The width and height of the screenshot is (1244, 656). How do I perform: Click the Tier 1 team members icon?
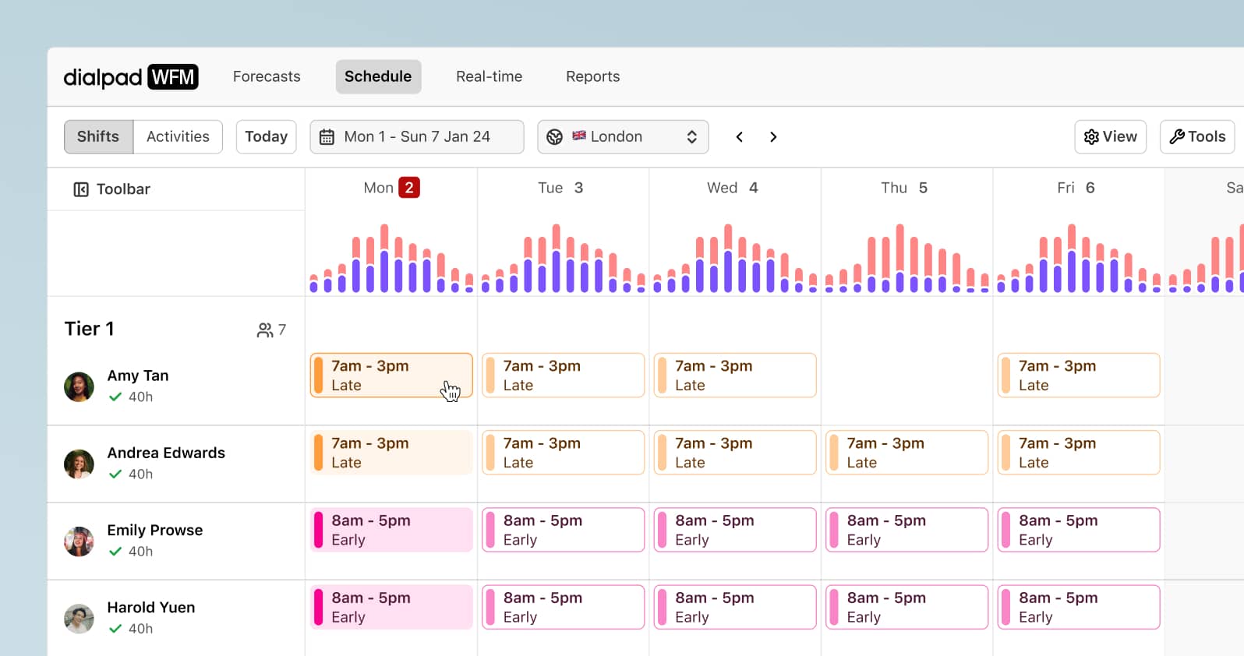click(265, 330)
